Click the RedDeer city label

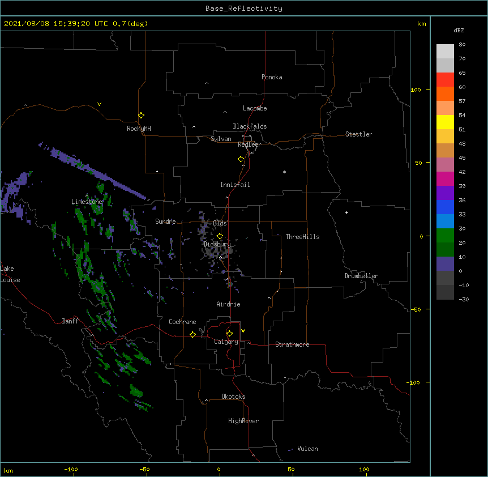(x=249, y=144)
